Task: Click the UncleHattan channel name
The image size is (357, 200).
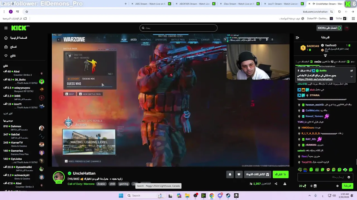Action: (84, 173)
